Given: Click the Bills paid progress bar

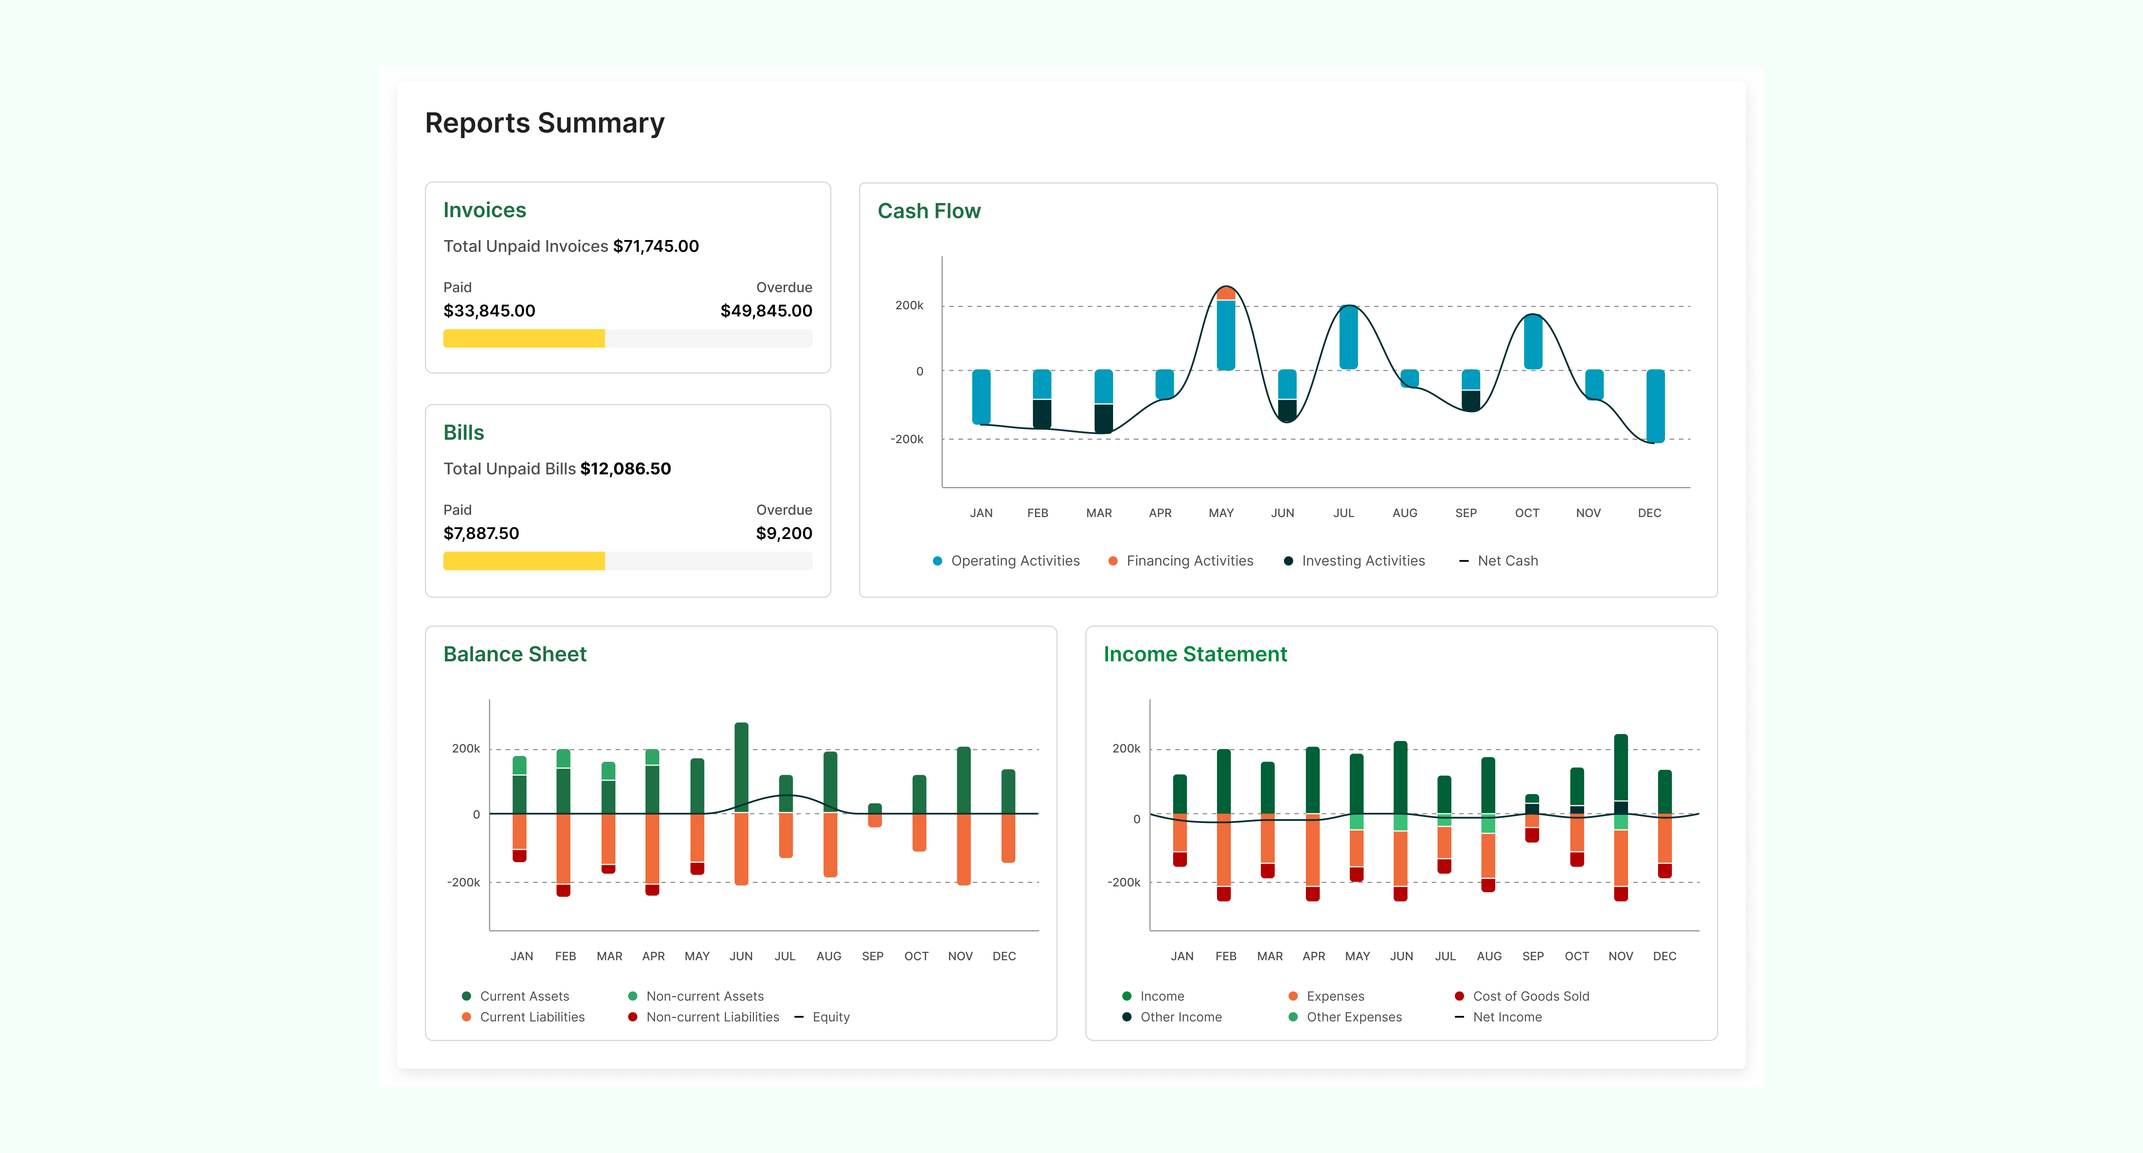Looking at the screenshot, I should coord(524,561).
